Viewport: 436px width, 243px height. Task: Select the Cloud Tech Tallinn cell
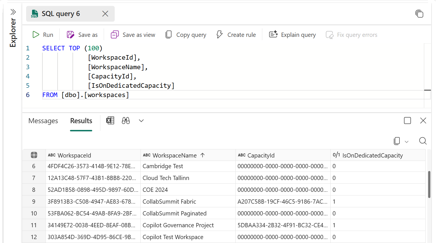pos(188,178)
